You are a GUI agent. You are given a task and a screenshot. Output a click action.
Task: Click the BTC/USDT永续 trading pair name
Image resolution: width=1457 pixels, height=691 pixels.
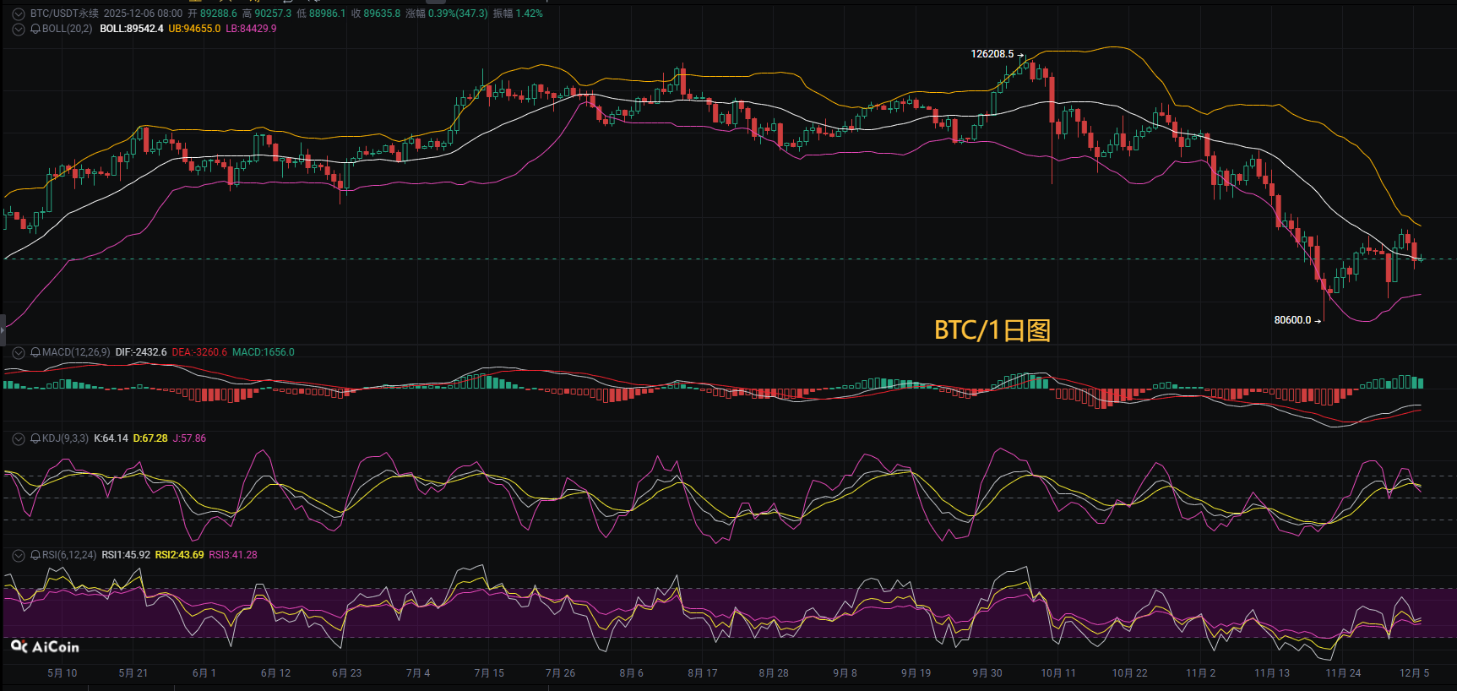(64, 14)
